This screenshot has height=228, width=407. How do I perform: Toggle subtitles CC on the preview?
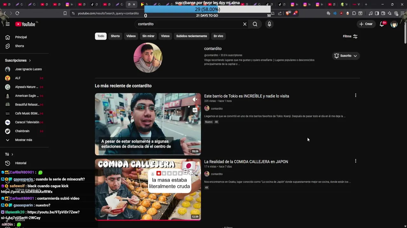click(195, 110)
